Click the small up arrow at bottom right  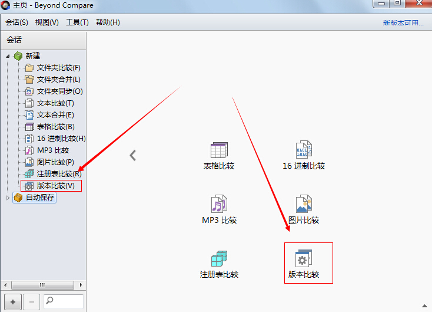click(424, 306)
